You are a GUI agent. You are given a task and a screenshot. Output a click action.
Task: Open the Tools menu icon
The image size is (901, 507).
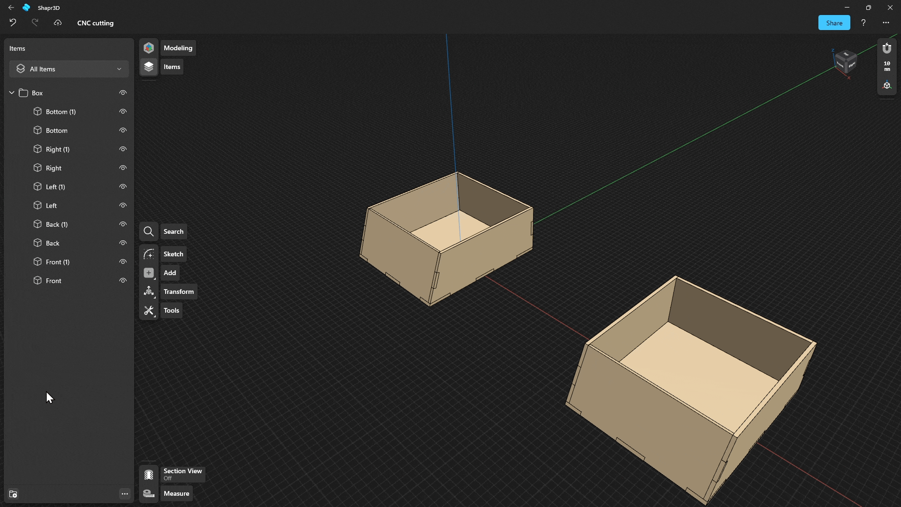(x=149, y=310)
